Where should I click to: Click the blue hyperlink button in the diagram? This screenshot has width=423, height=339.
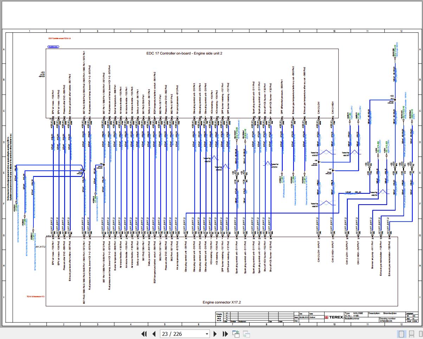point(53,47)
